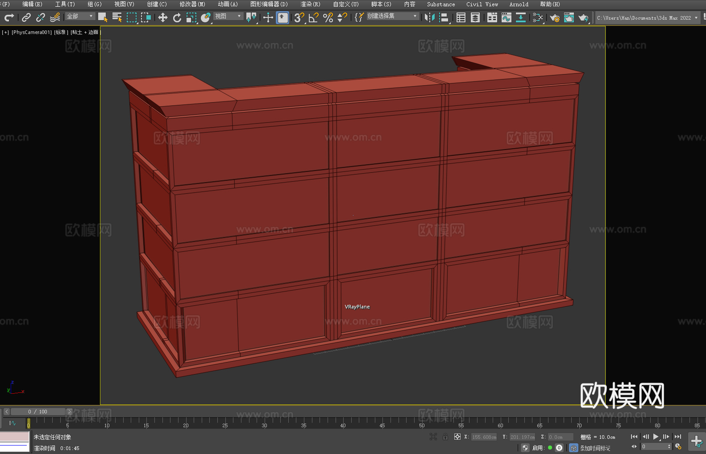Open Select by Name list
The width and height of the screenshot is (706, 454).
coord(117,17)
